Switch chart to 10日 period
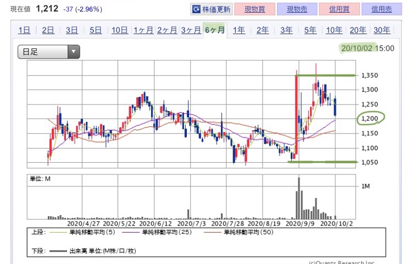The height and width of the screenshot is (264, 405). (x=120, y=30)
